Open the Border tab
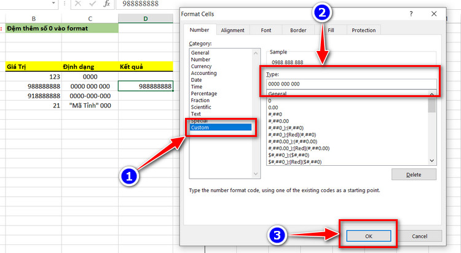Viewport: 461px width, 253px height. click(x=298, y=30)
